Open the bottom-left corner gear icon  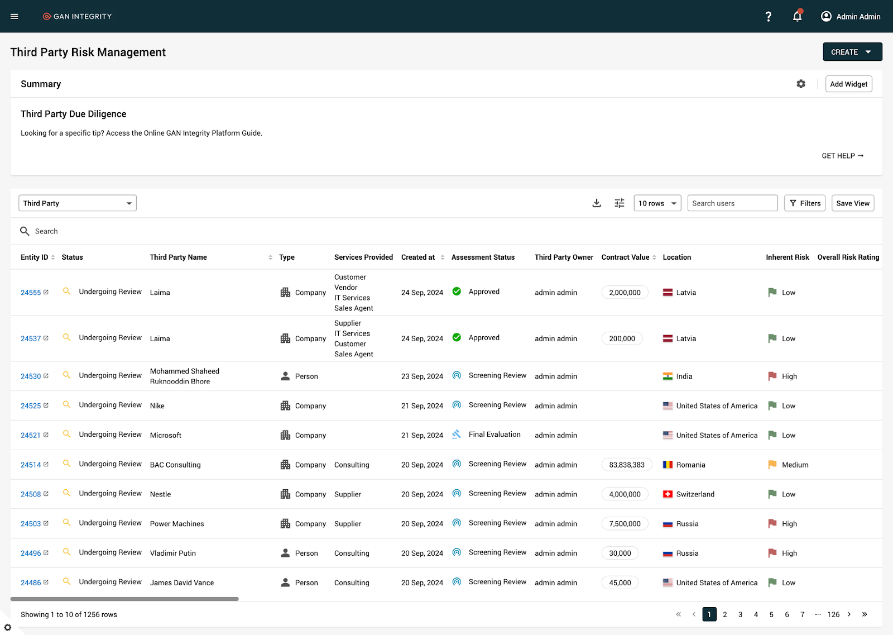click(8, 627)
